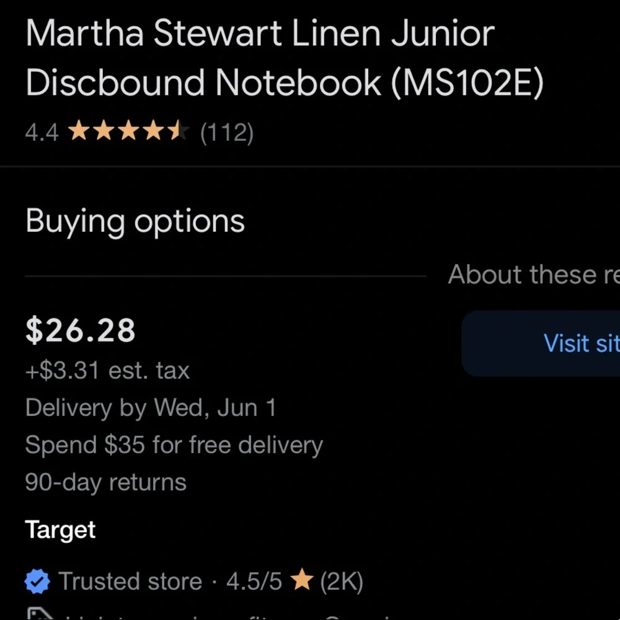Viewport: 620px width, 620px height.
Task: Click the Spend $35 for free delivery text
Action: click(x=174, y=445)
